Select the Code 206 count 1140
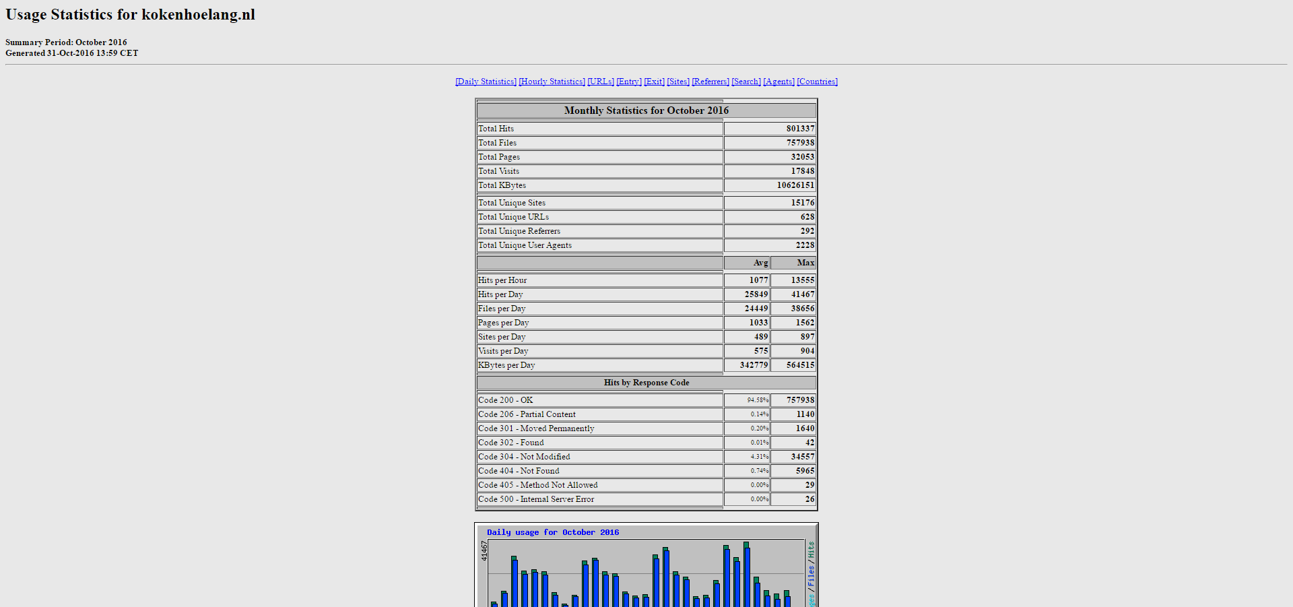Viewport: 1293px width, 607px height. (805, 414)
